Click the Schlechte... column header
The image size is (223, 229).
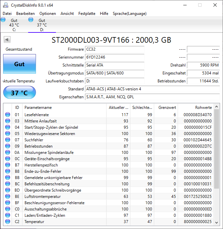(x=142, y=108)
